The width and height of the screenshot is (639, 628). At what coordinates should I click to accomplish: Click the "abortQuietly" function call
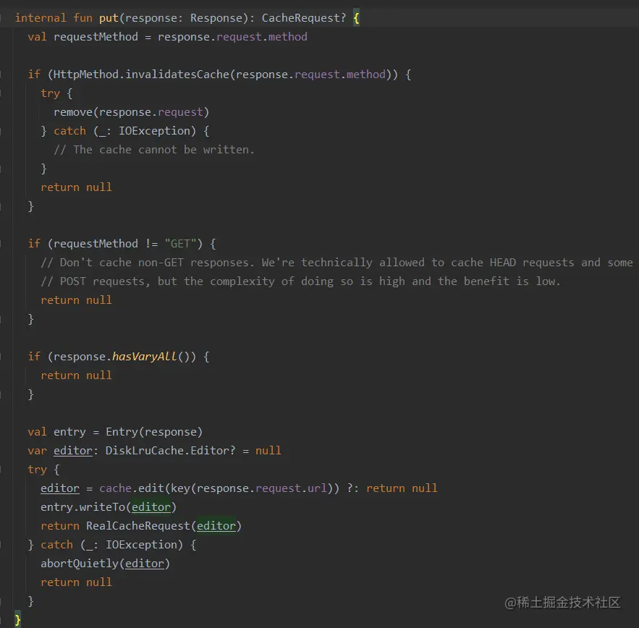coord(80,564)
